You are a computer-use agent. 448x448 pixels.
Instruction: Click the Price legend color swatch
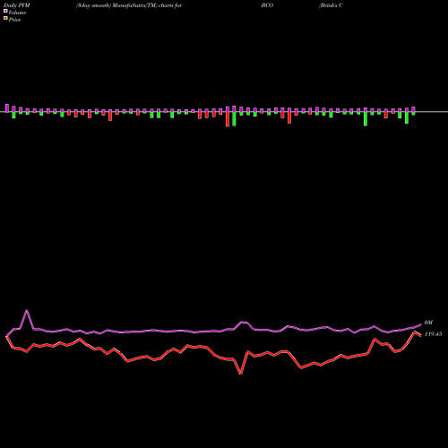click(x=5, y=19)
